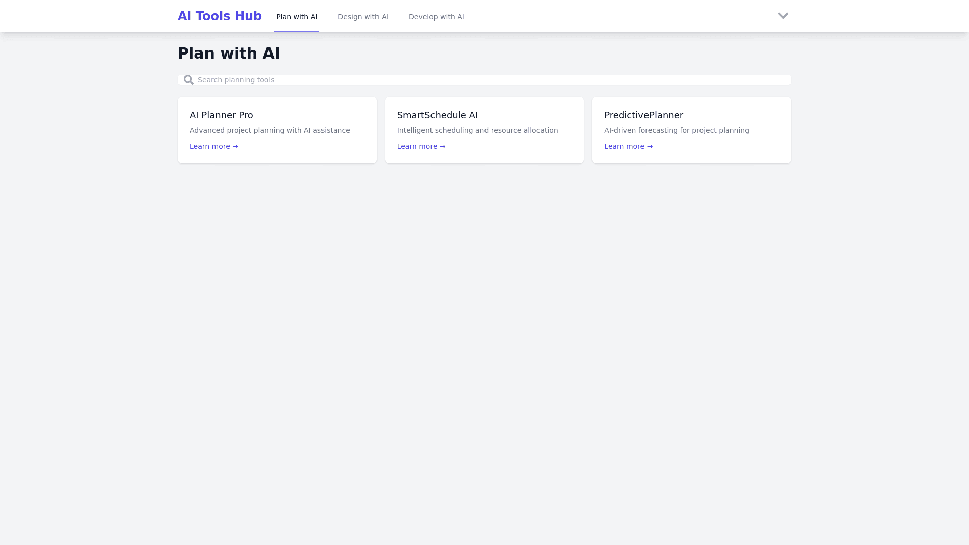
Task: Go to Develop with AI tab
Action: pos(436,17)
